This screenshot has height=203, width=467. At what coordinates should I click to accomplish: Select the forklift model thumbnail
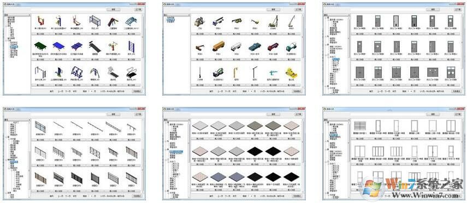coord(199,22)
